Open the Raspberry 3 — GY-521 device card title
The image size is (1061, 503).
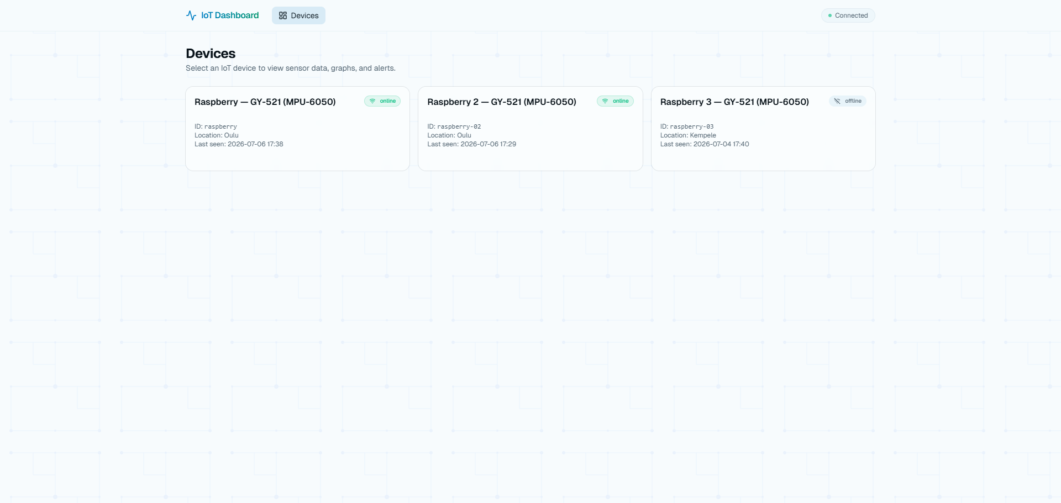[x=734, y=102]
